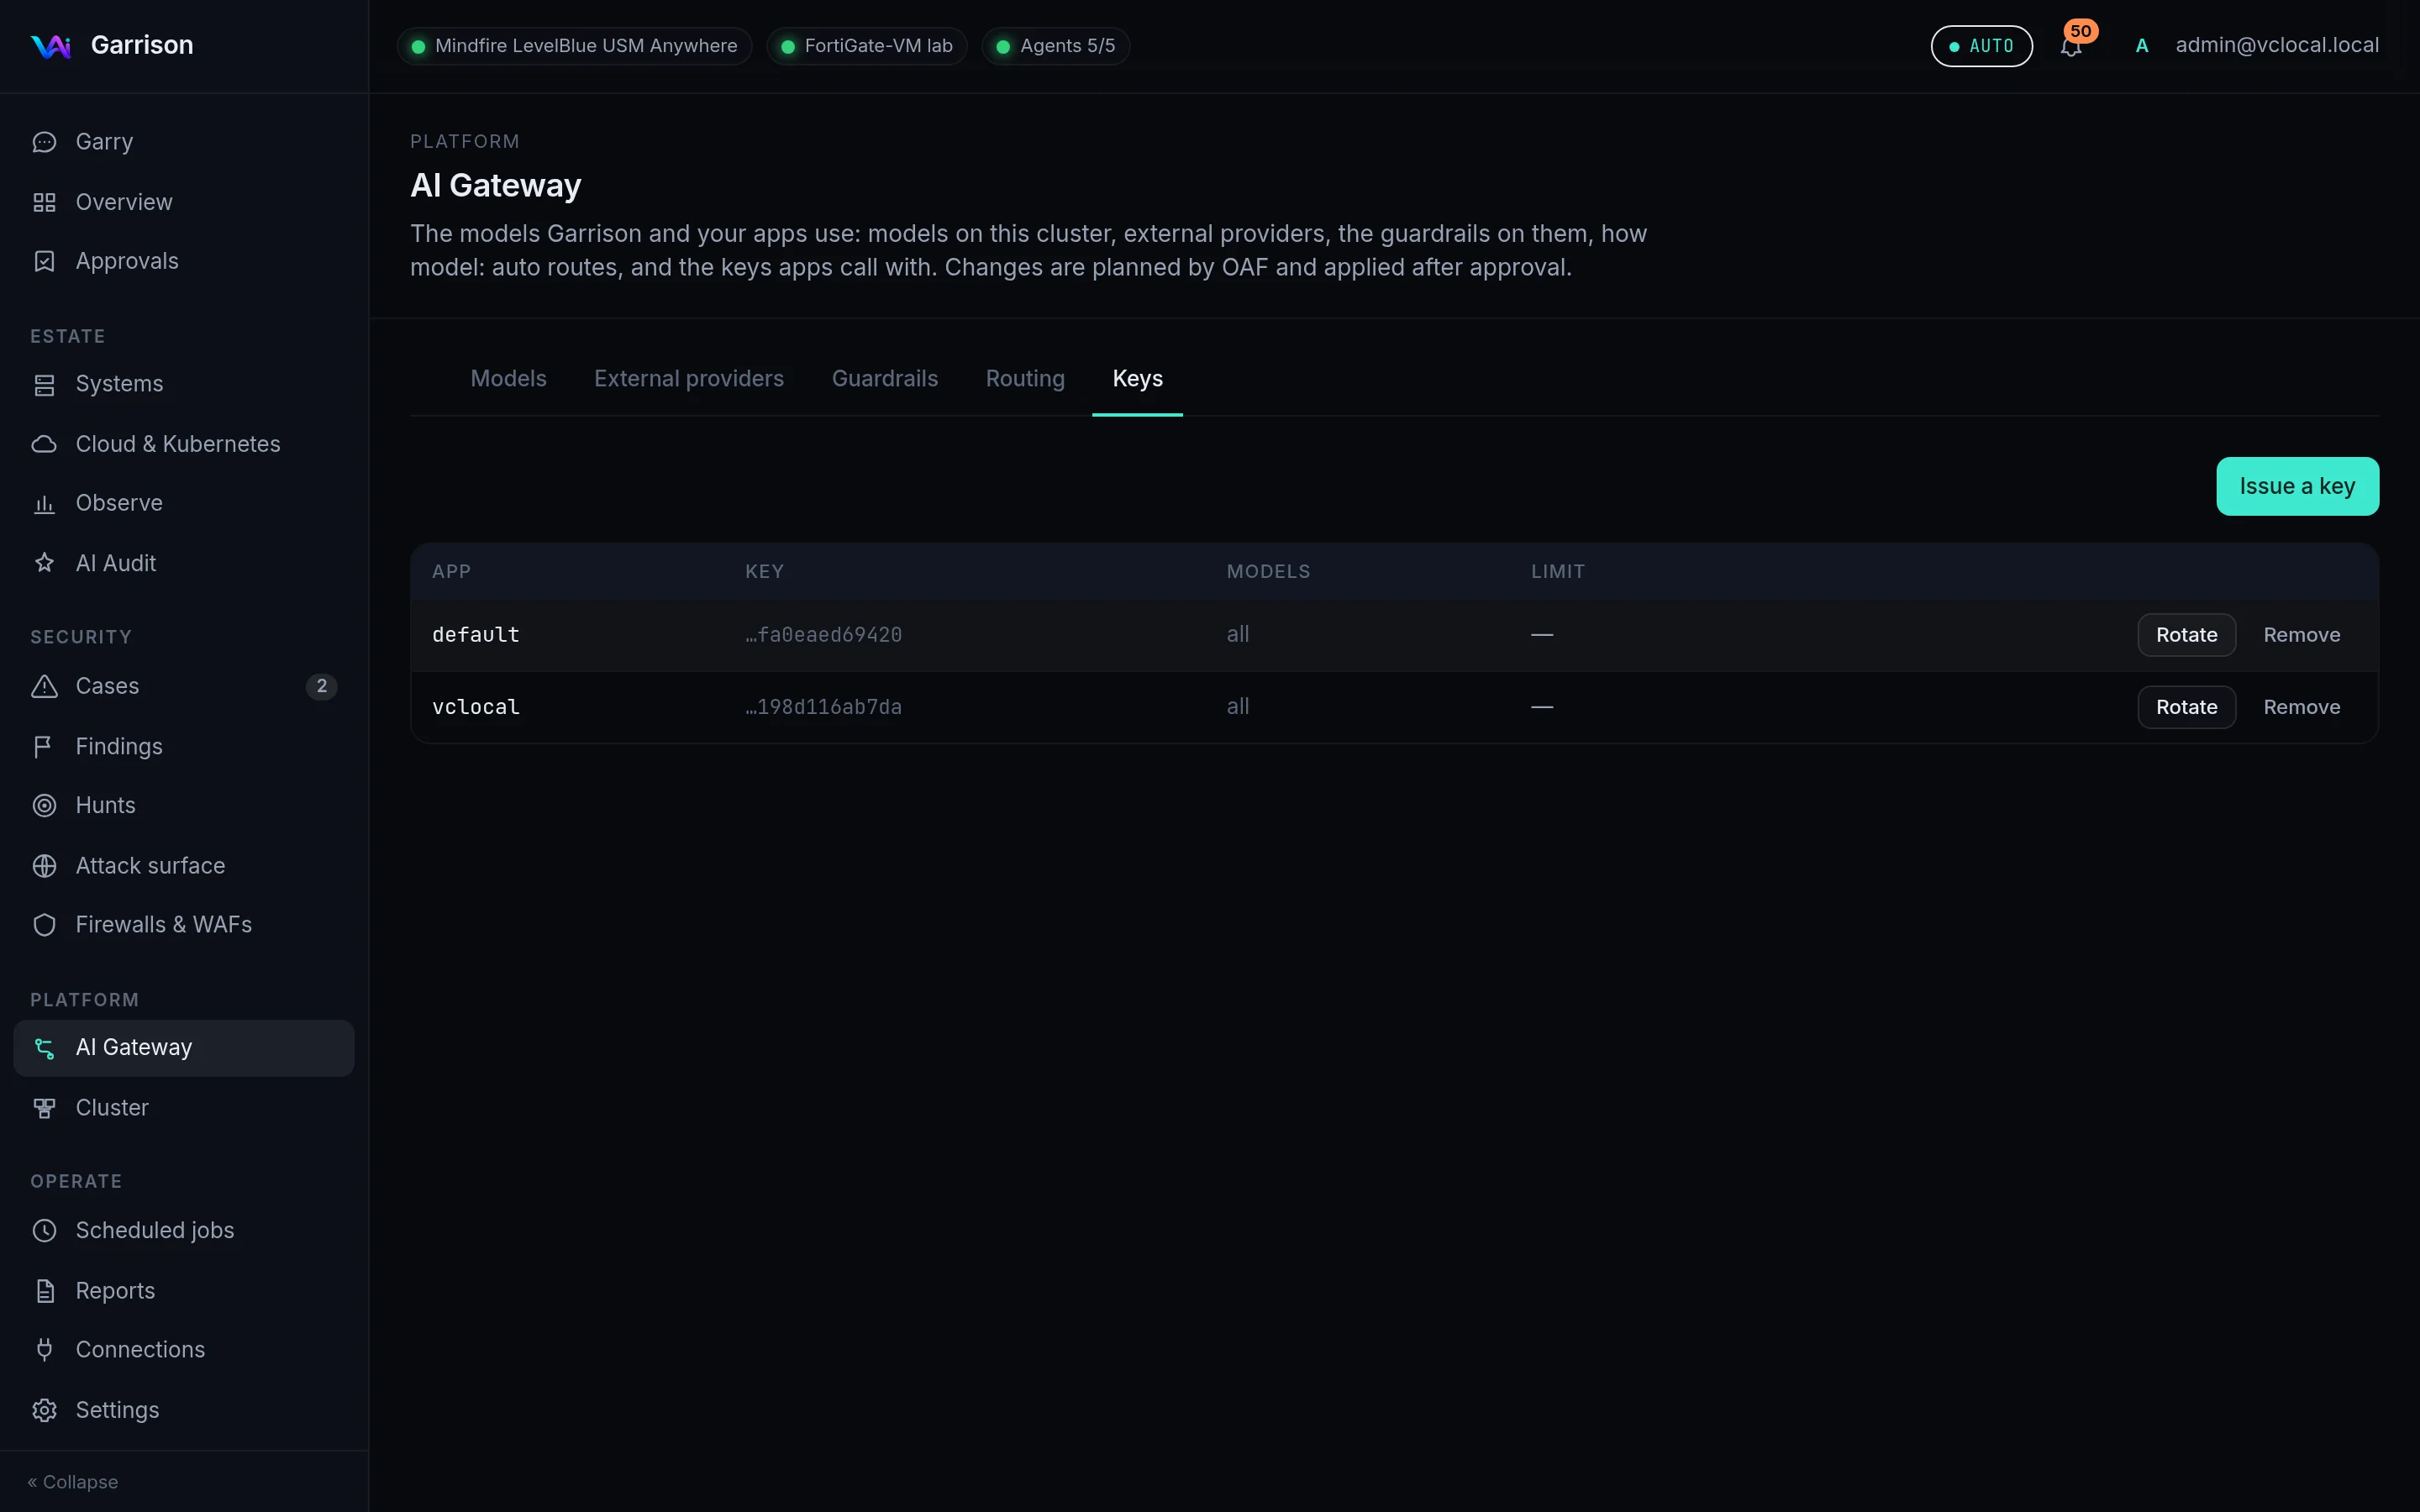The height and width of the screenshot is (1512, 2420).
Task: Click the Cases warning triangle icon
Action: tap(44, 686)
